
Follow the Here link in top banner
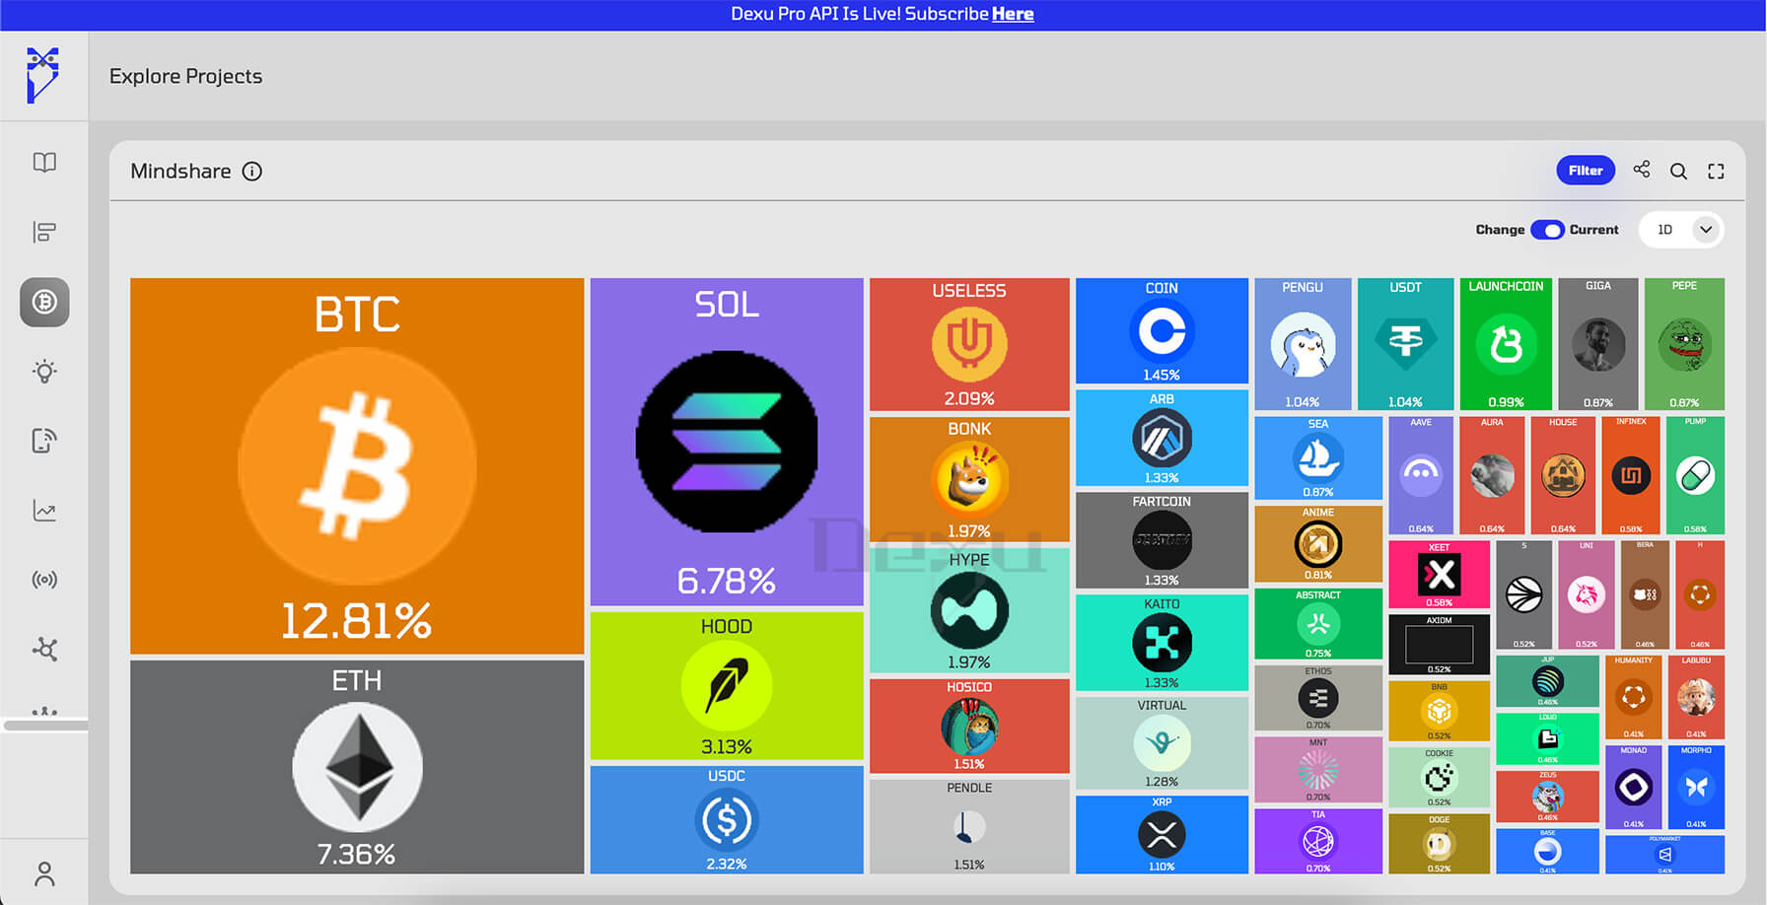coord(1013,14)
